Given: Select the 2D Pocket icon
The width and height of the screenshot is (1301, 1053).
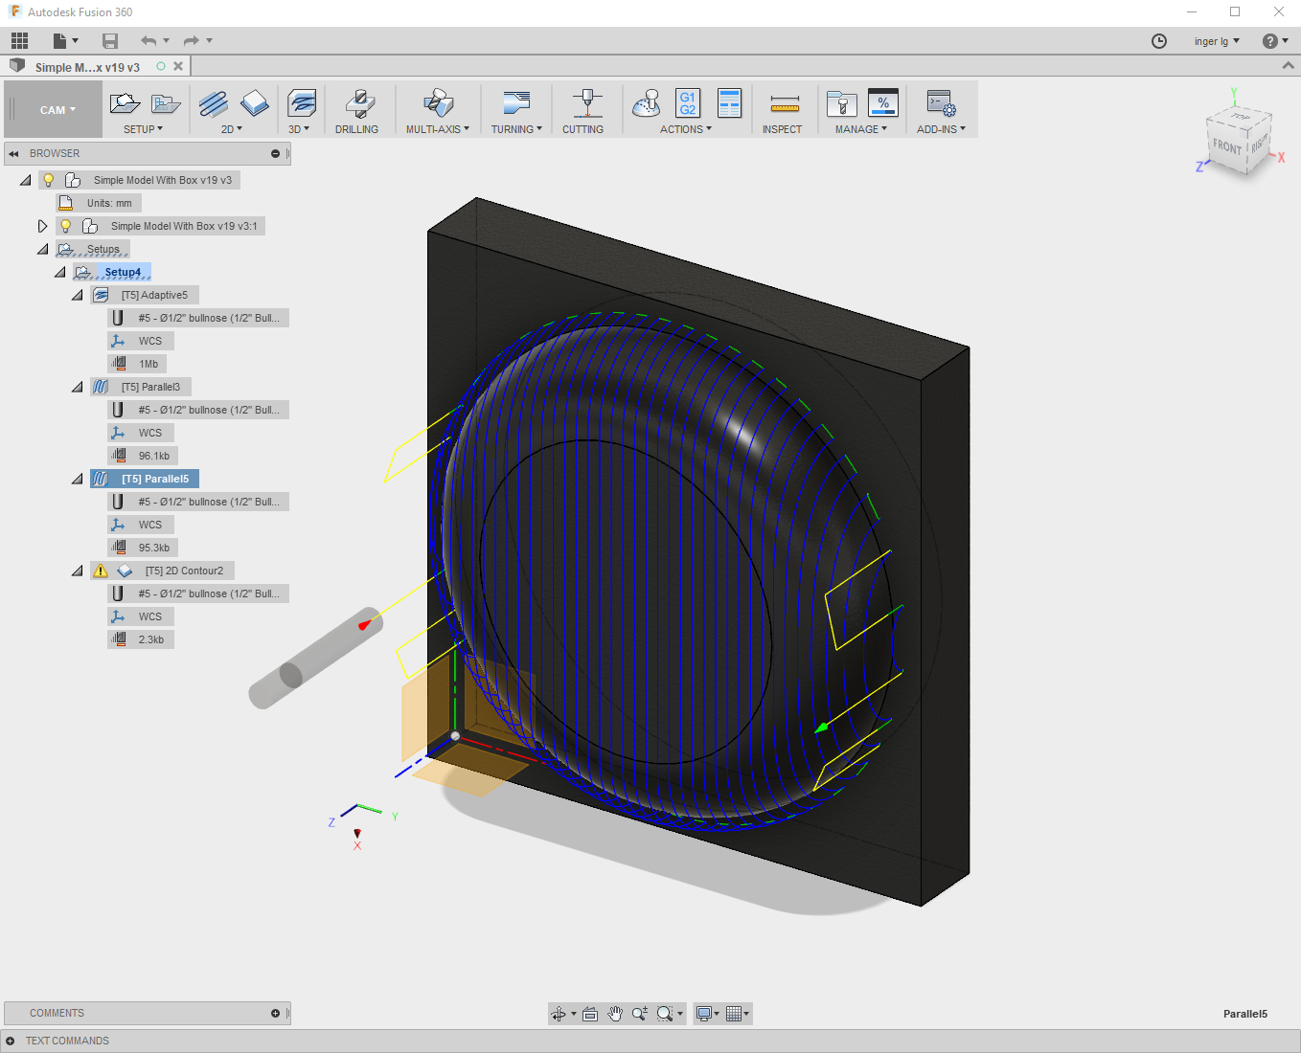Looking at the screenshot, I should [255, 102].
